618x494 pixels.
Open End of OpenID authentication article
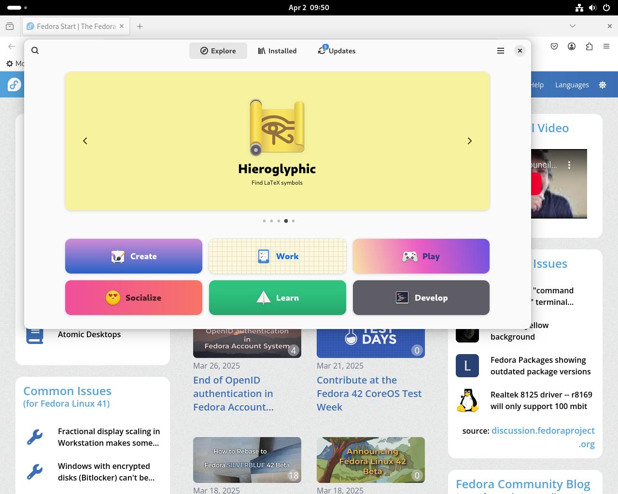[233, 394]
